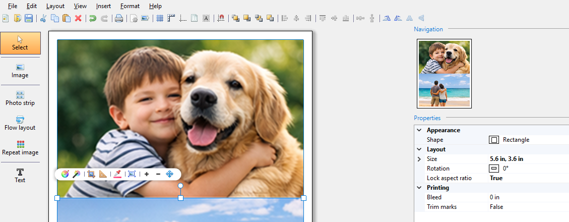Choose the Flow layout tool
Viewport: 569px width, 222px height.
pos(20,124)
